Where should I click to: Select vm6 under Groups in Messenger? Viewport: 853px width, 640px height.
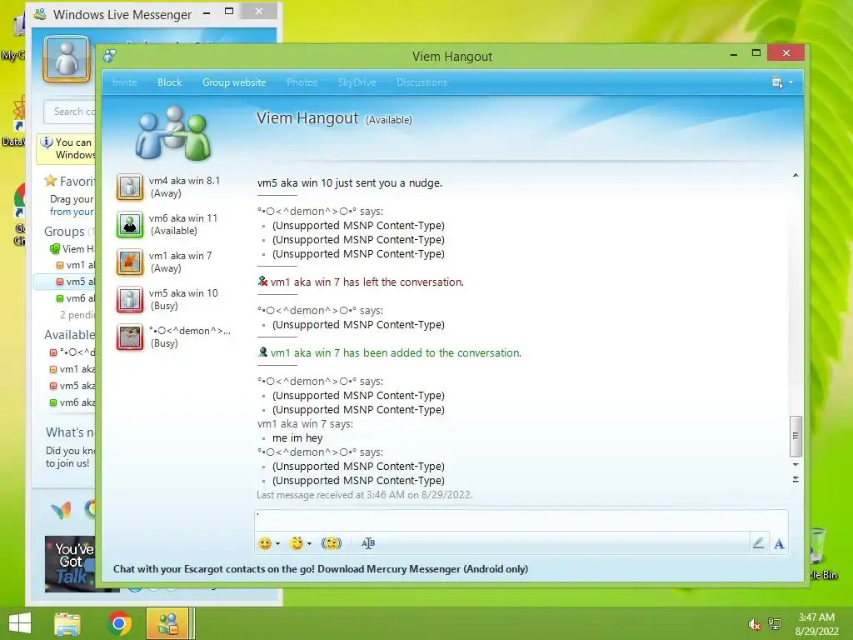click(76, 298)
